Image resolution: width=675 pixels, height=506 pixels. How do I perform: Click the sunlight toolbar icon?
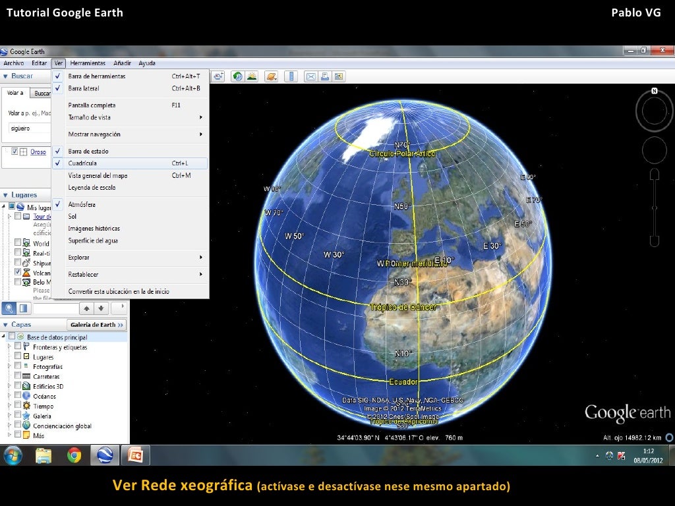[x=251, y=76]
